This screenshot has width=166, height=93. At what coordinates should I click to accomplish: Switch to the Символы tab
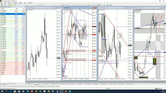pyautogui.click(x=4, y=84)
